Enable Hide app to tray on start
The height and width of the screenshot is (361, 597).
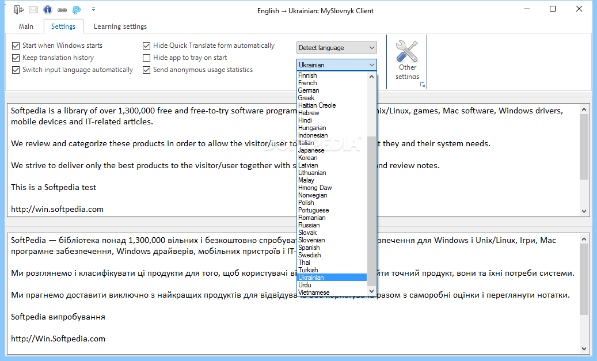(185, 58)
